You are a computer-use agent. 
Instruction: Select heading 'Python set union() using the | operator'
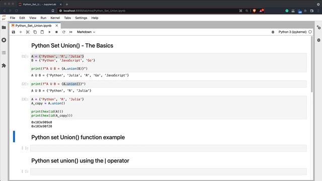(80, 161)
